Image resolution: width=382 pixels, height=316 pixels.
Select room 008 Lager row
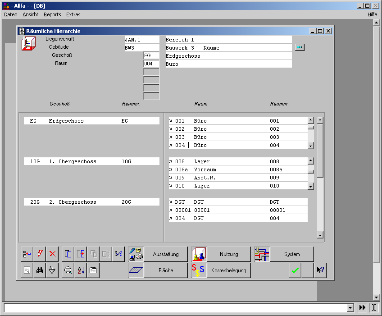(x=238, y=161)
